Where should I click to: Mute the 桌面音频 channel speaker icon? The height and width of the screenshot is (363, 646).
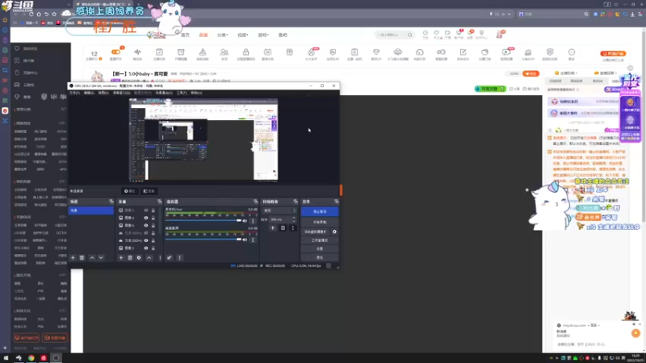click(245, 239)
